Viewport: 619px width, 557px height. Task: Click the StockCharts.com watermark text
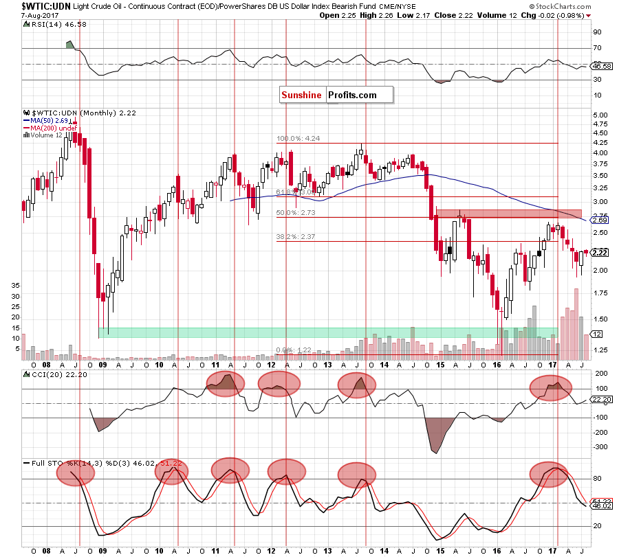pos(560,6)
